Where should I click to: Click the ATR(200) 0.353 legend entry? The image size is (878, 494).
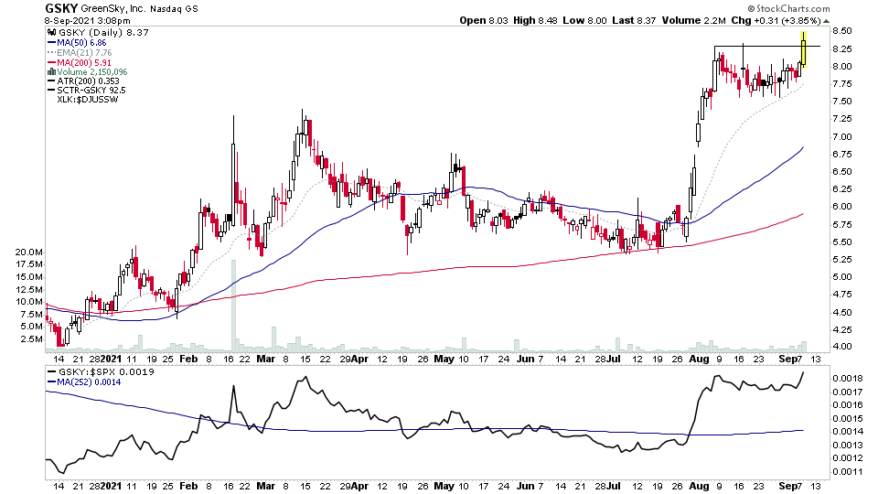(x=88, y=81)
